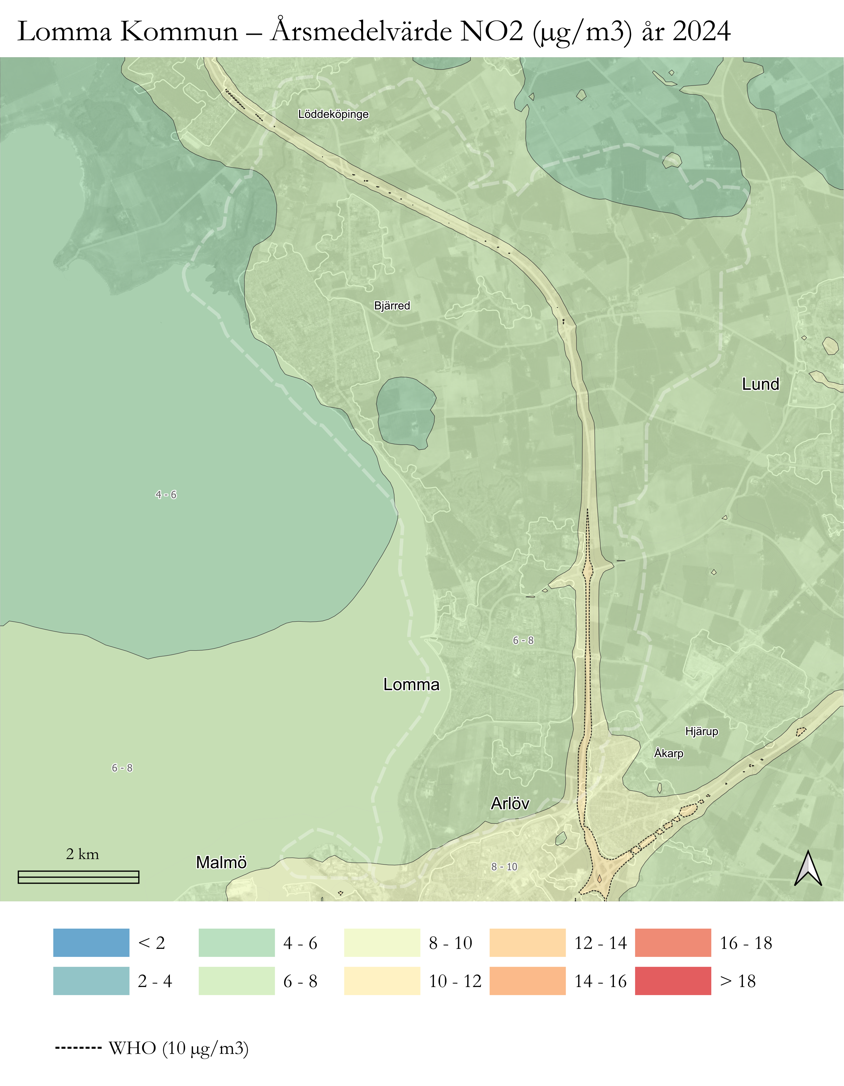844x1086 pixels.
Task: Click the map title heading
Action: tap(374, 31)
